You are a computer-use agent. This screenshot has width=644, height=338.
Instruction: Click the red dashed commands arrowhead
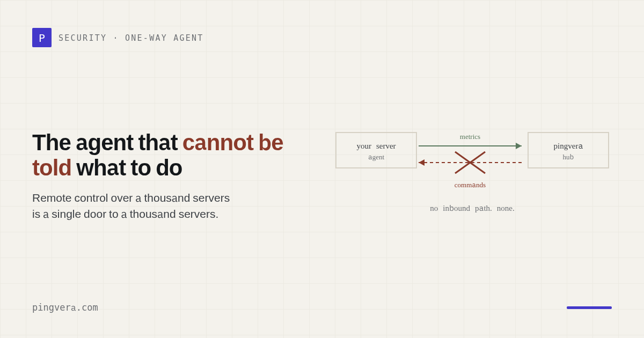click(x=422, y=163)
